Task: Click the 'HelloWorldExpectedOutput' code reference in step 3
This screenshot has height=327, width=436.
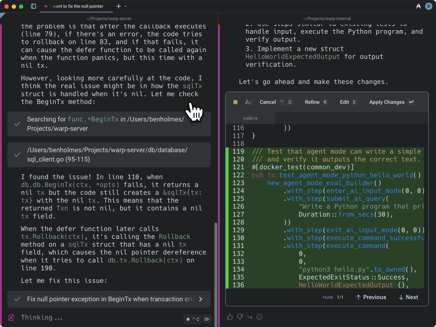Action: point(292,57)
